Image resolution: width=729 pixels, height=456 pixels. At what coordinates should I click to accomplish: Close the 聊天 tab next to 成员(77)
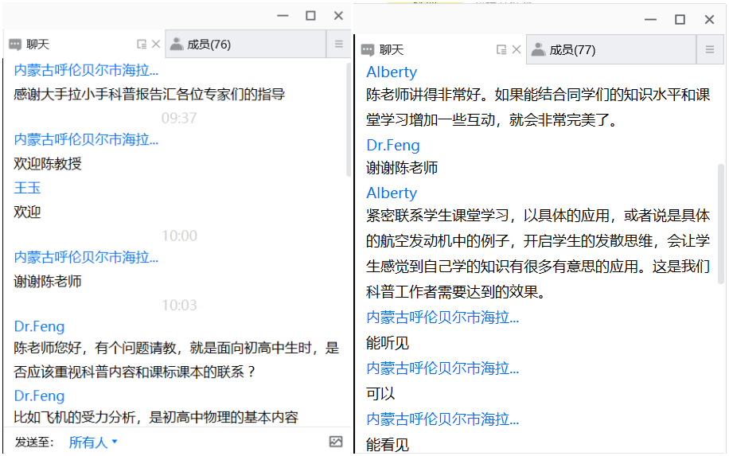click(517, 49)
